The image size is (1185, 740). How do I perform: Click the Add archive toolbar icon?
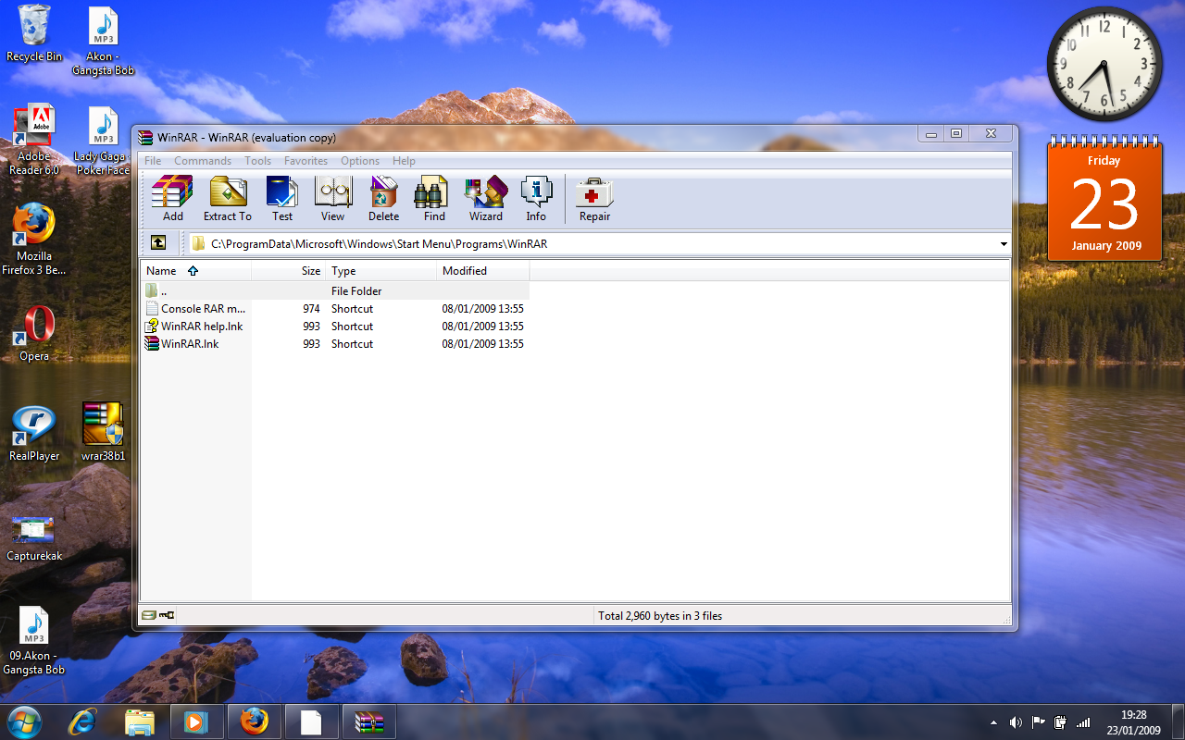(x=172, y=199)
